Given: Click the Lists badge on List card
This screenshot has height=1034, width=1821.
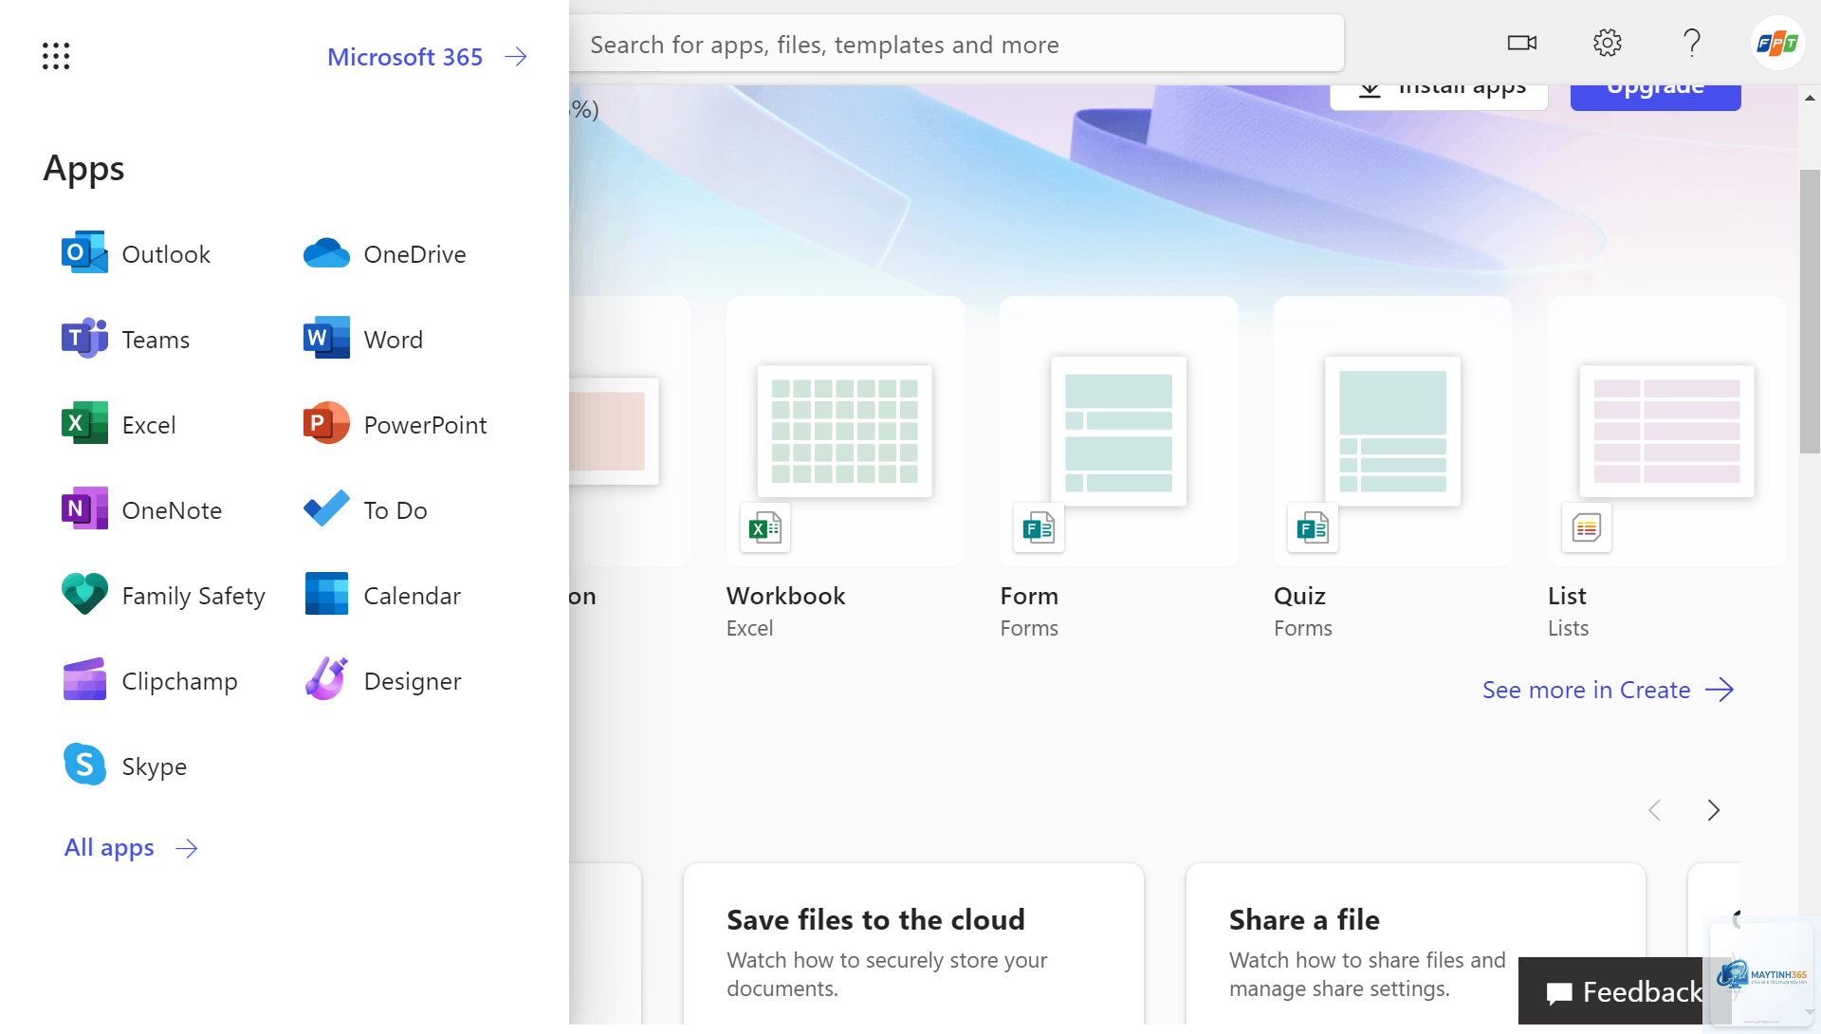Looking at the screenshot, I should click(x=1587, y=527).
